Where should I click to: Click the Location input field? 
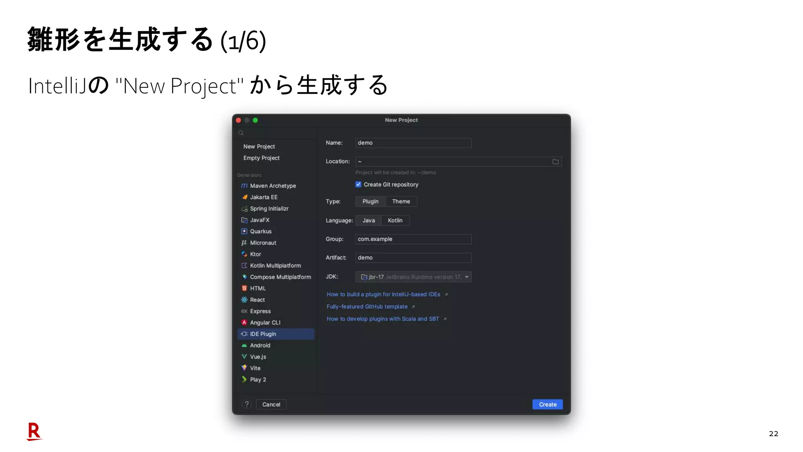(x=458, y=162)
